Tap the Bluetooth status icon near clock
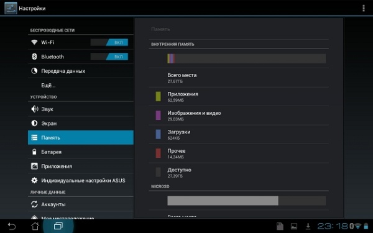The width and height of the screenshot is (373, 233). (351, 226)
